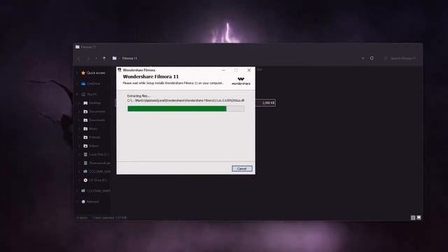Open Network in Explorer sidebar

[x=93, y=202]
